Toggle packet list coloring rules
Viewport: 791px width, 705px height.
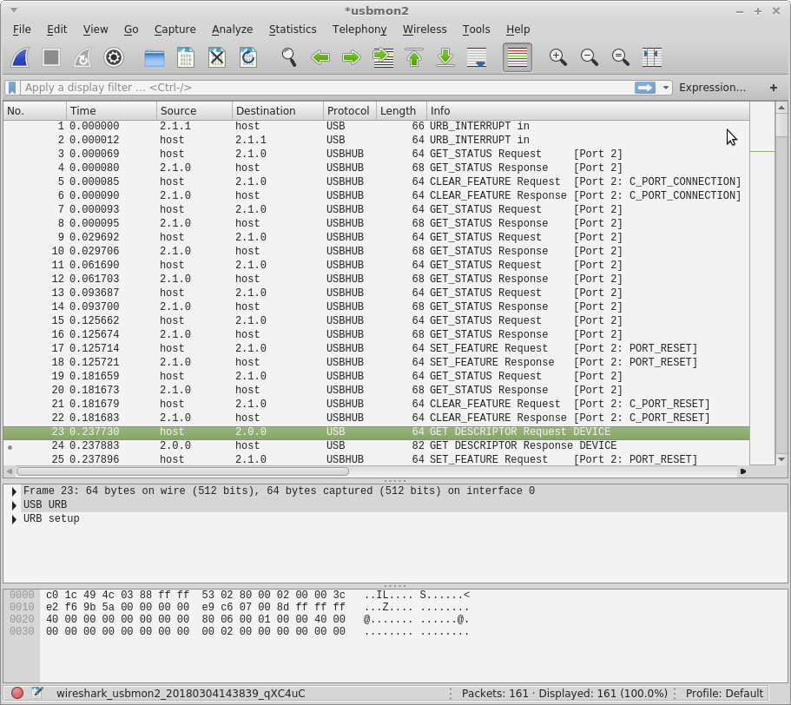(517, 57)
